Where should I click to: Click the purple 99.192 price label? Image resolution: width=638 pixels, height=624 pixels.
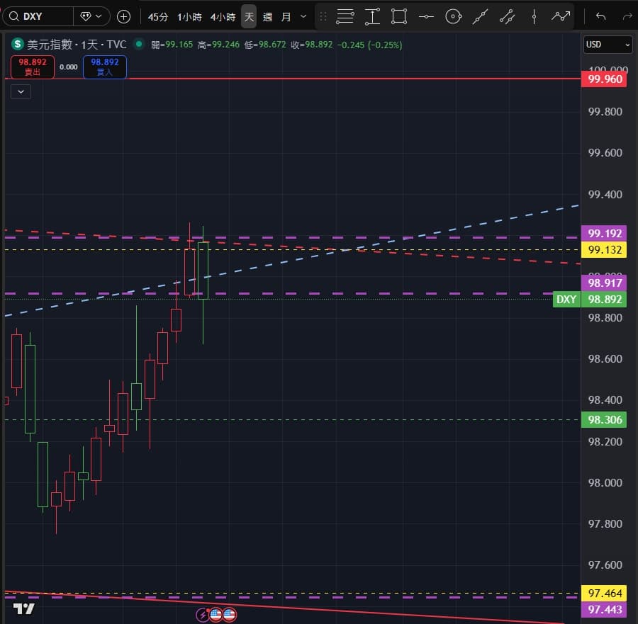tap(604, 233)
